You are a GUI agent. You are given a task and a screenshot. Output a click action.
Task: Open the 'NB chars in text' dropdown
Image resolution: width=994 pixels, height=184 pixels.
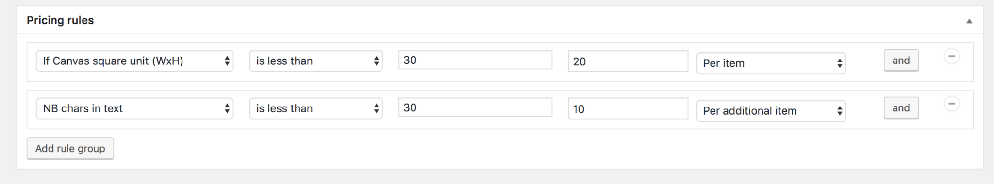point(135,108)
